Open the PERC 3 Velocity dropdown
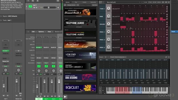The width and height of the screenshot is (178, 100). pyautogui.click(x=116, y=47)
